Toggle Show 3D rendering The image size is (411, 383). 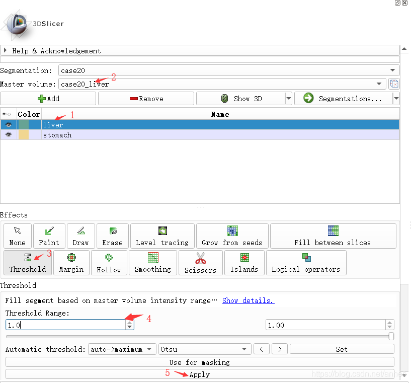240,99
